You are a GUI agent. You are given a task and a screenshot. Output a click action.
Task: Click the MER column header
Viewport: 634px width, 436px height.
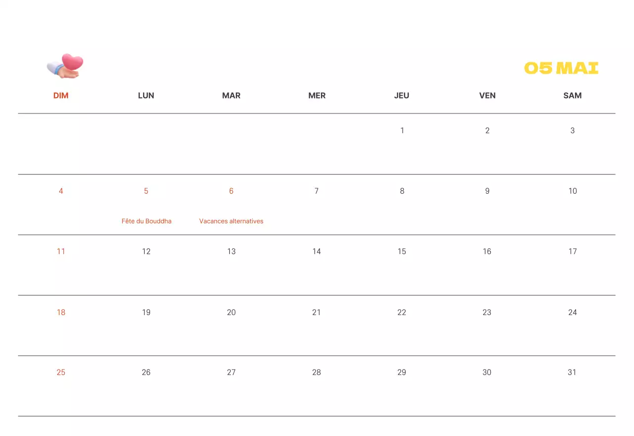[x=317, y=96]
